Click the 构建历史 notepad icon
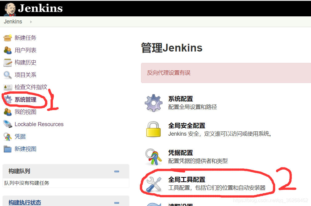 tap(7, 62)
